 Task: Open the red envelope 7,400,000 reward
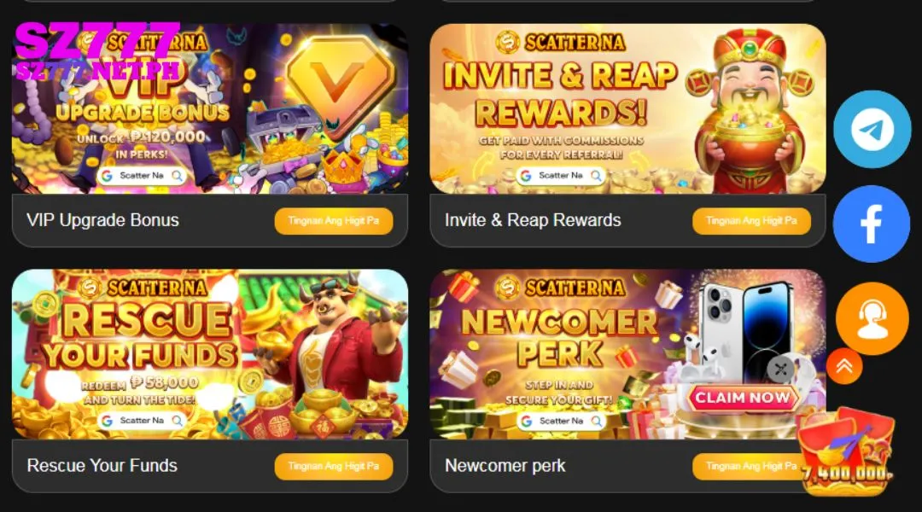(x=847, y=452)
